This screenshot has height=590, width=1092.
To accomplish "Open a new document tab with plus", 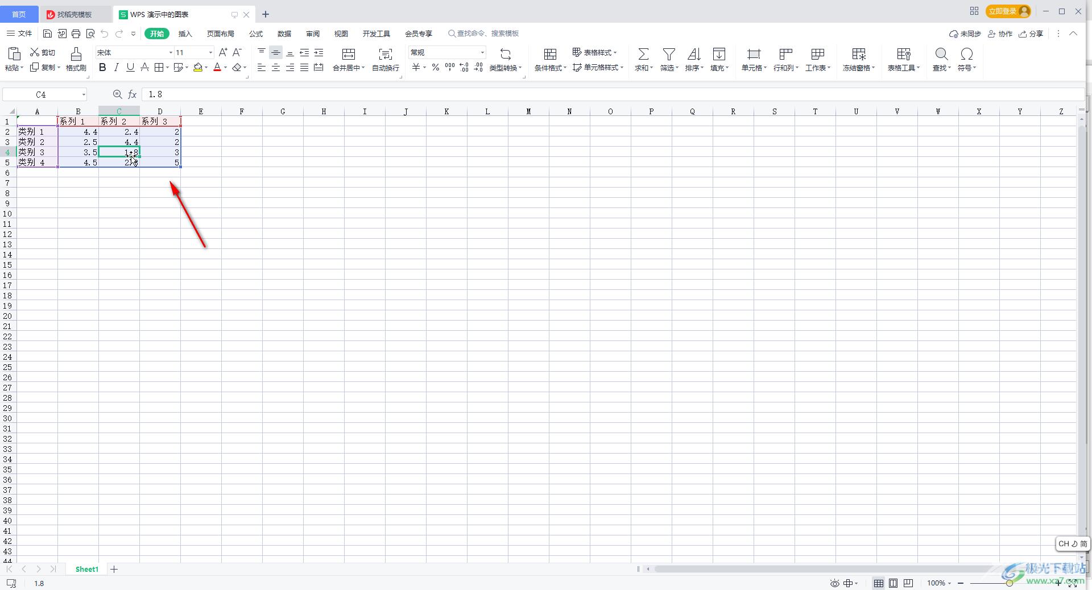I will [266, 14].
